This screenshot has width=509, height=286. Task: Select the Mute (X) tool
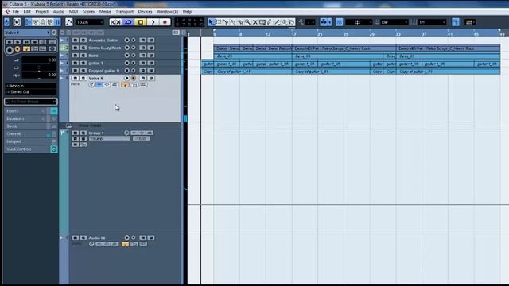click(254, 22)
